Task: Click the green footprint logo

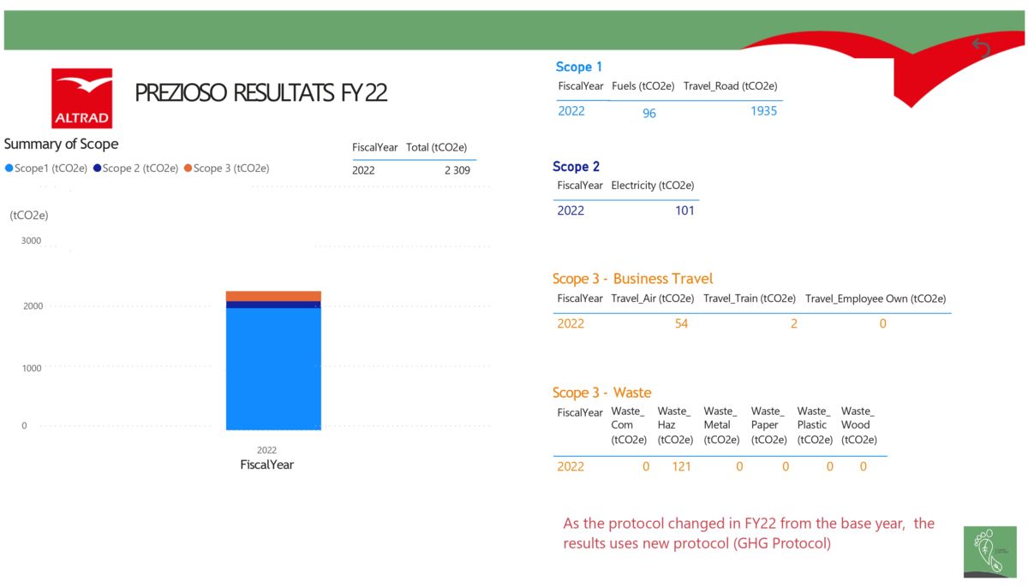Action: click(989, 552)
